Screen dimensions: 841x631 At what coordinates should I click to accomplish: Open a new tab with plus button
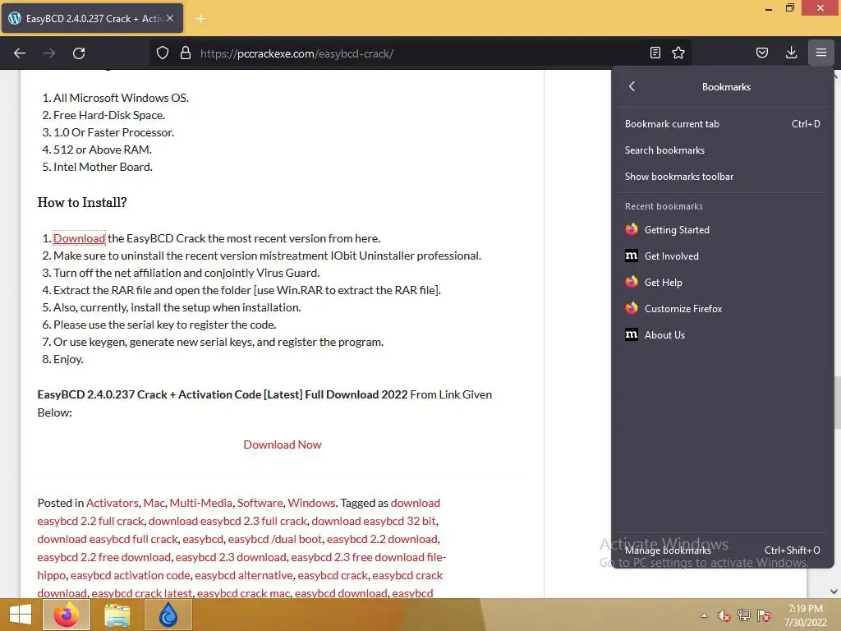(x=201, y=19)
